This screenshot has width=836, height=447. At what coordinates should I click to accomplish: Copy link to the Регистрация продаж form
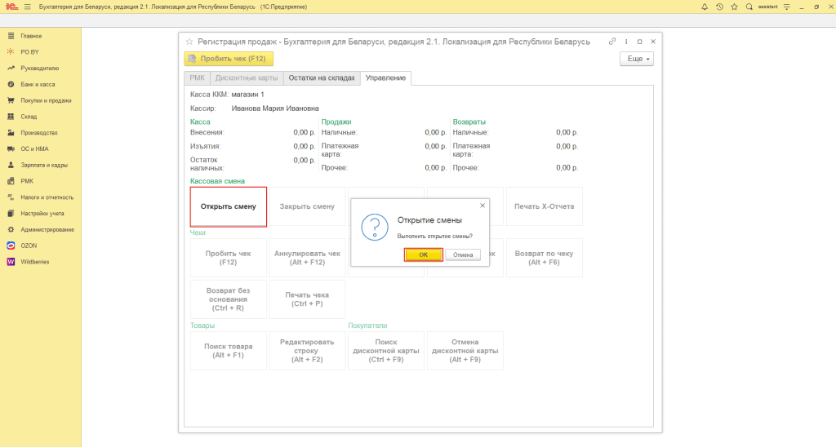tap(612, 42)
